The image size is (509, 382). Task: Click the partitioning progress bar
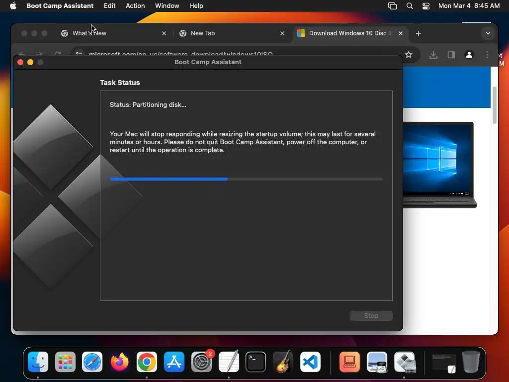[x=246, y=179]
